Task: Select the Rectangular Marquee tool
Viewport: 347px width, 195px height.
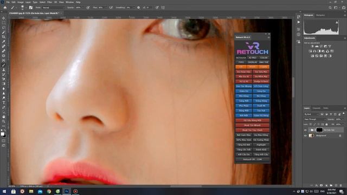Action: click(x=4, y=23)
